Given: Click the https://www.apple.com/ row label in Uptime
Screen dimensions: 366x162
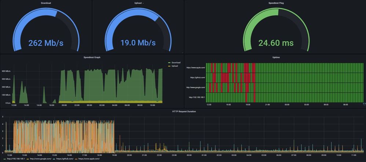Looking at the screenshot, I should point(195,68).
